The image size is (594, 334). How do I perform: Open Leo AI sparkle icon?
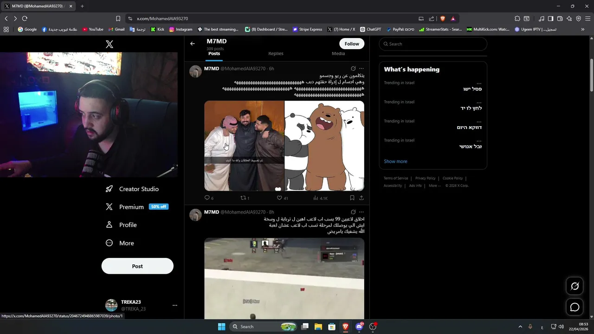coord(569,19)
